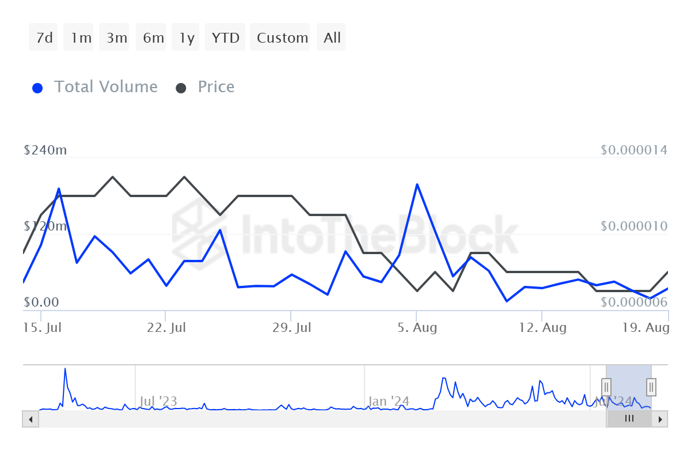Viewport: 691px width, 461px height.
Task: Open the Custom date range picker
Action: 282,37
